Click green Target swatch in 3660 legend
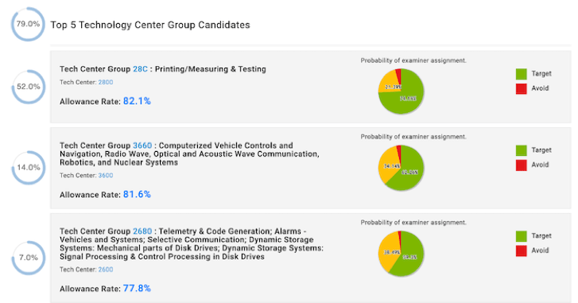 click(522, 150)
